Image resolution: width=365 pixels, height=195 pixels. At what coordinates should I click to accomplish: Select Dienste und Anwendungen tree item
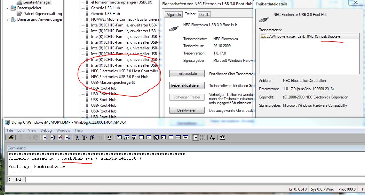point(40,19)
